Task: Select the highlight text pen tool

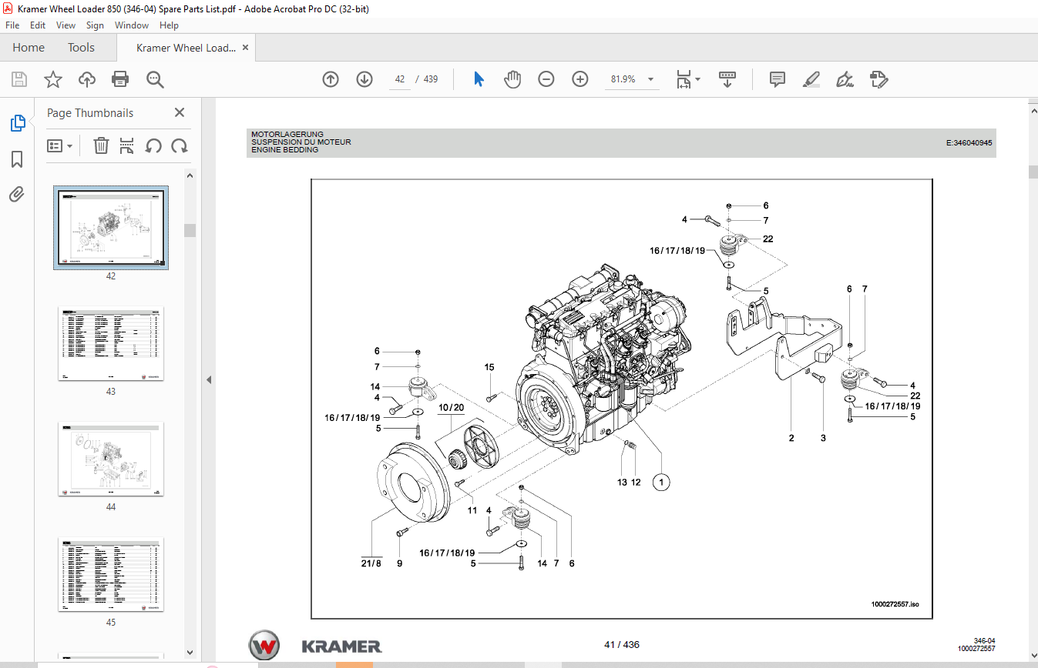Action: coord(811,79)
